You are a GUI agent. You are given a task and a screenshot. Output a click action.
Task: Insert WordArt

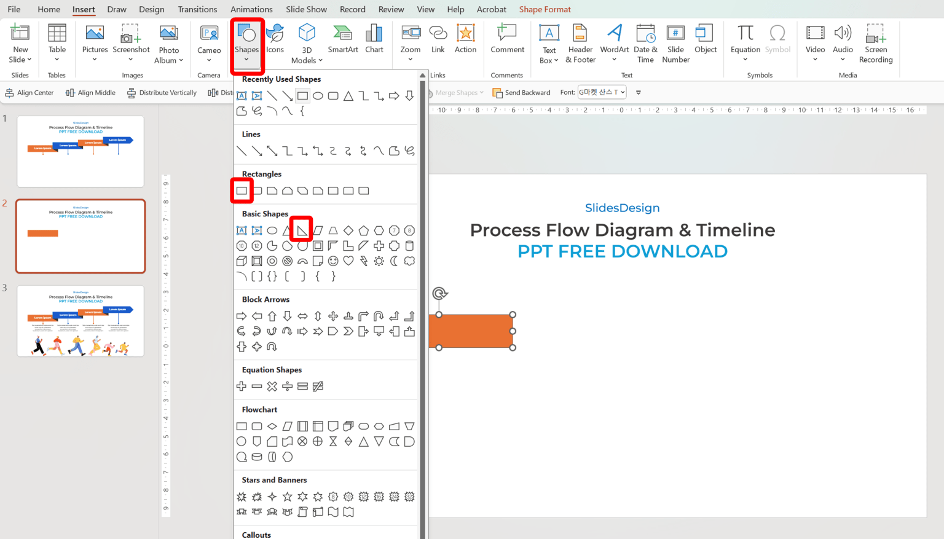614,43
